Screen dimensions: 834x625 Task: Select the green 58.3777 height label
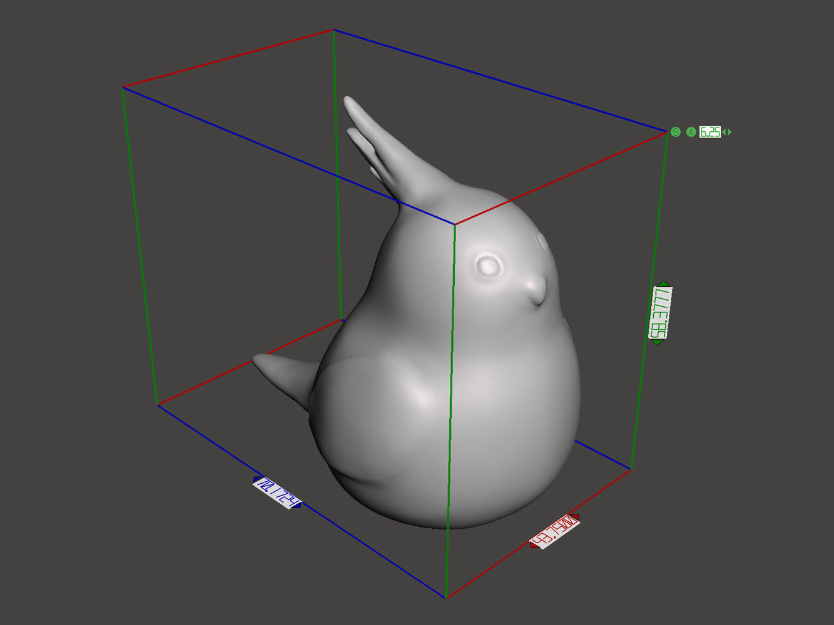click(x=660, y=312)
